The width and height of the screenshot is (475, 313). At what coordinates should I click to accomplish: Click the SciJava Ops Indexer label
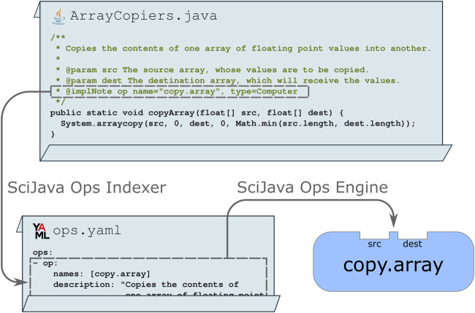(x=88, y=188)
